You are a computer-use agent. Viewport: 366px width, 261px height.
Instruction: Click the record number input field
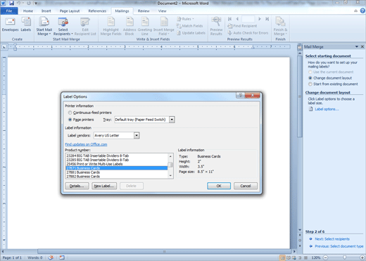pos(248,19)
